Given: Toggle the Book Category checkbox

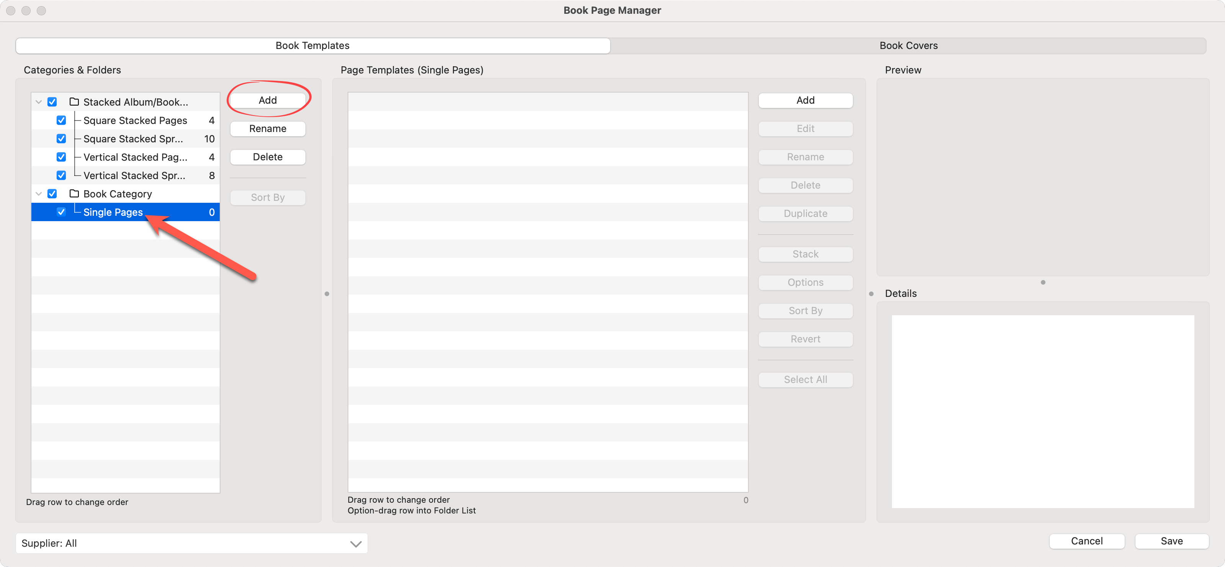Looking at the screenshot, I should click(52, 194).
